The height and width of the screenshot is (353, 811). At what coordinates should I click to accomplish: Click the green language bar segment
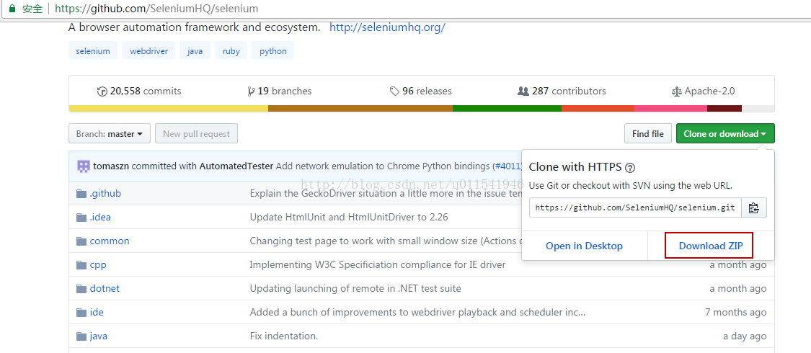[507, 109]
